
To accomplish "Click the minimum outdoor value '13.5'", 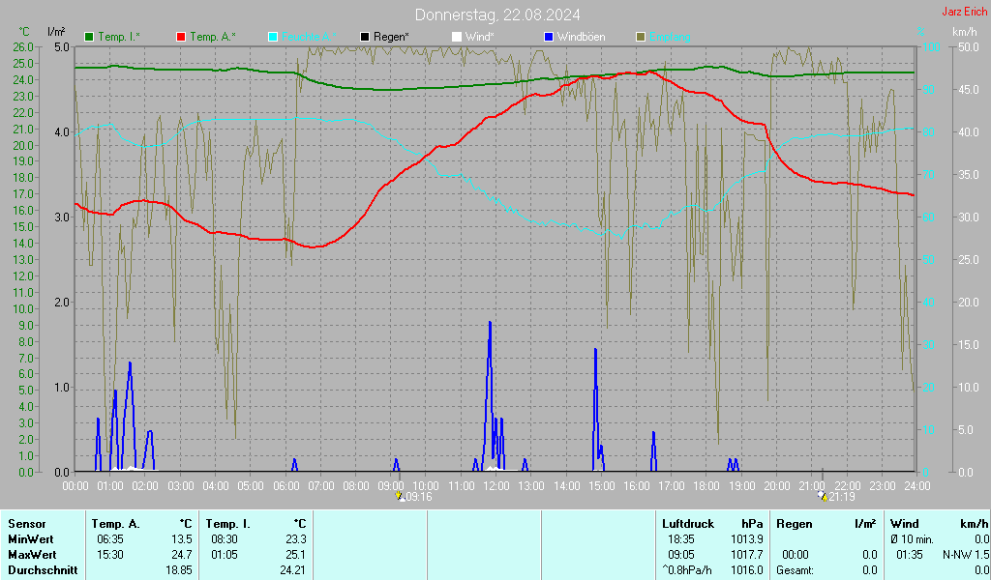I will [x=182, y=539].
